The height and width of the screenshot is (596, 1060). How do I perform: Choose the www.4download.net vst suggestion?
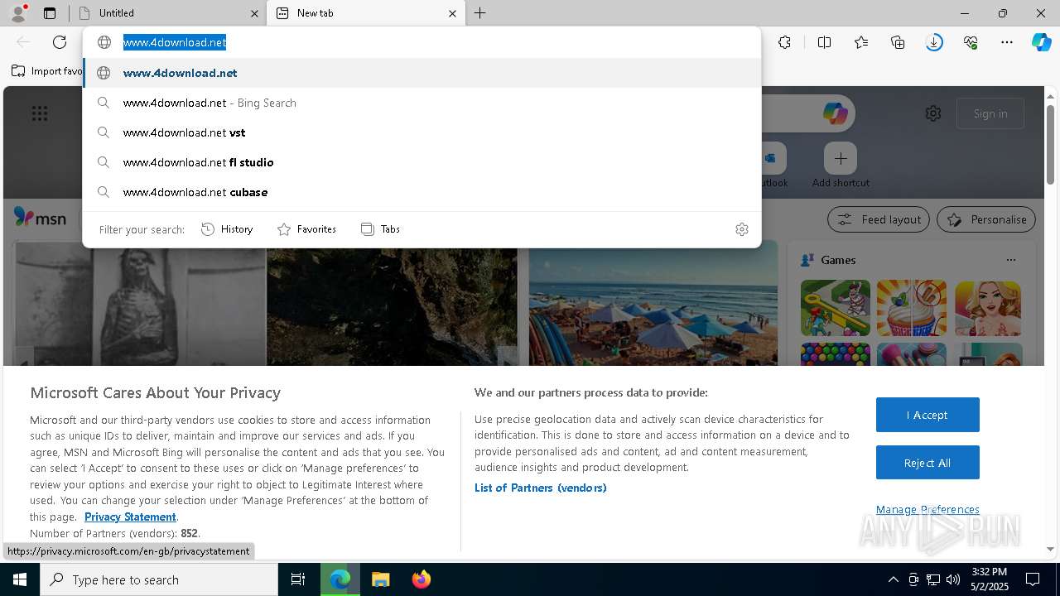pos(422,132)
